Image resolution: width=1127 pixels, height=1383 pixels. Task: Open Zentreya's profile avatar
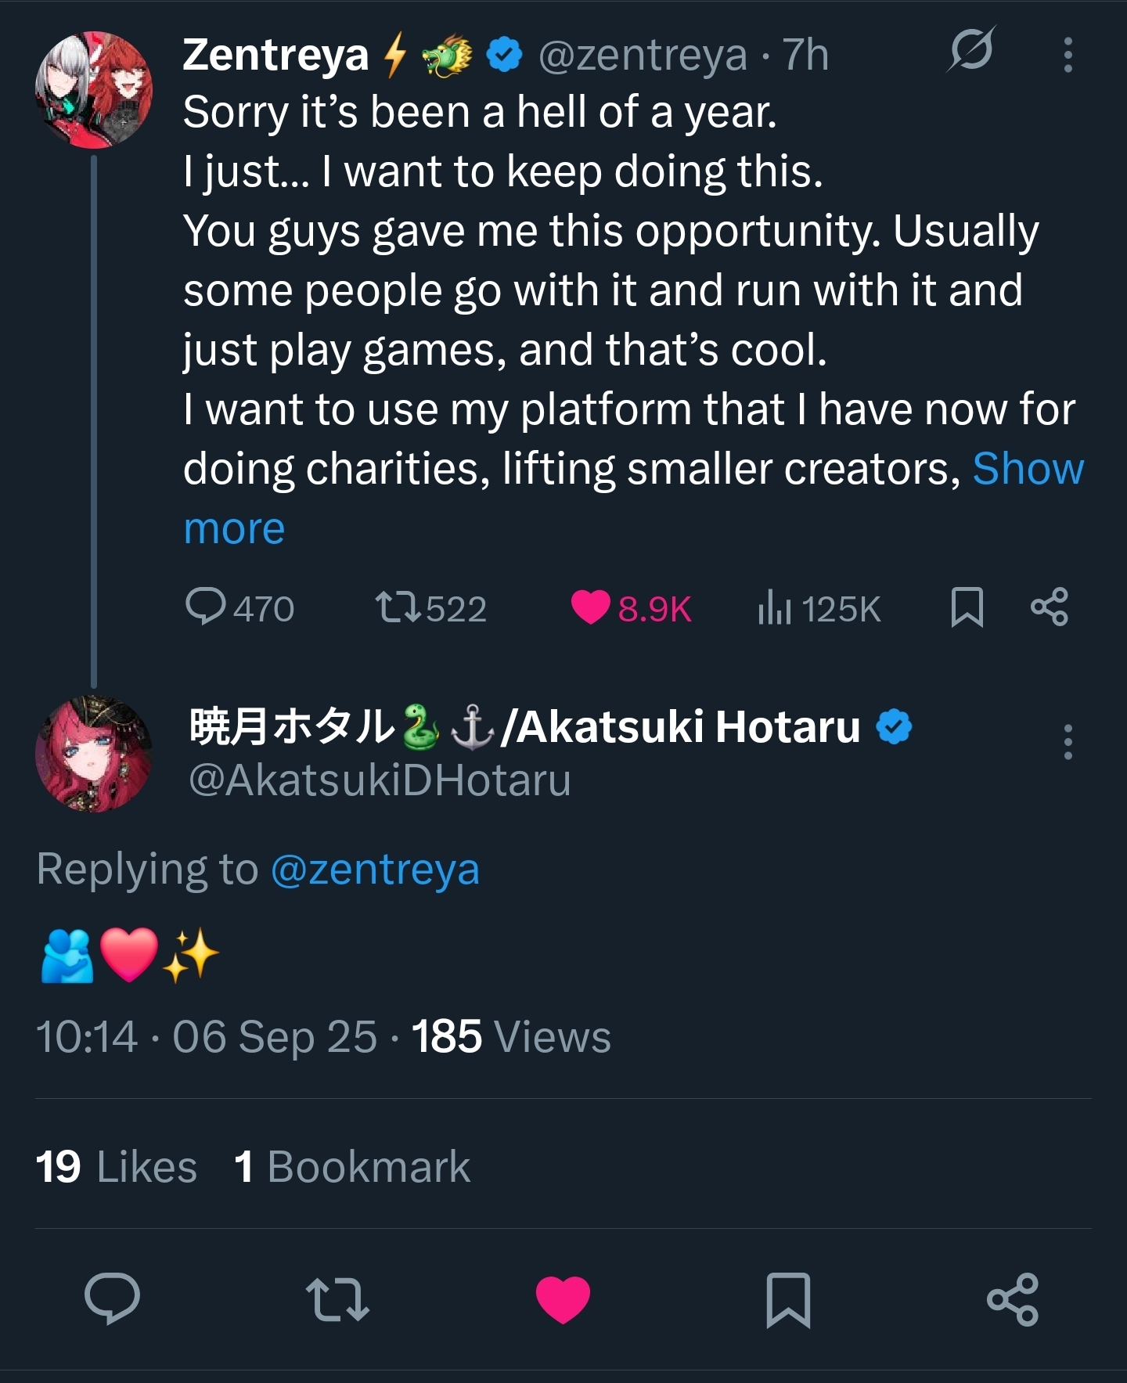(x=94, y=90)
